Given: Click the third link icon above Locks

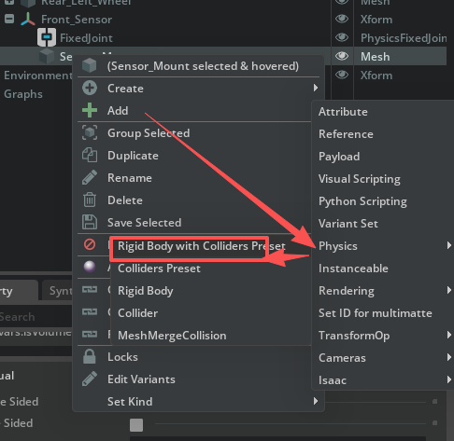Looking at the screenshot, I should [90, 334].
